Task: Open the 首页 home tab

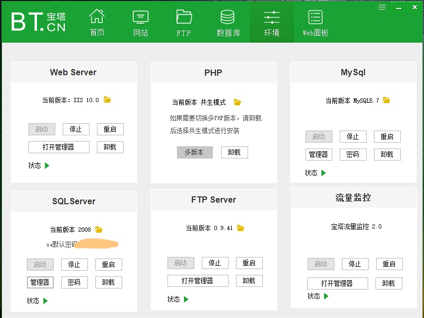Action: coord(97,23)
